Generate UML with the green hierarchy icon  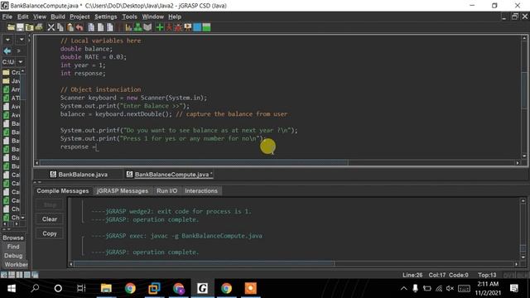[x=138, y=27]
